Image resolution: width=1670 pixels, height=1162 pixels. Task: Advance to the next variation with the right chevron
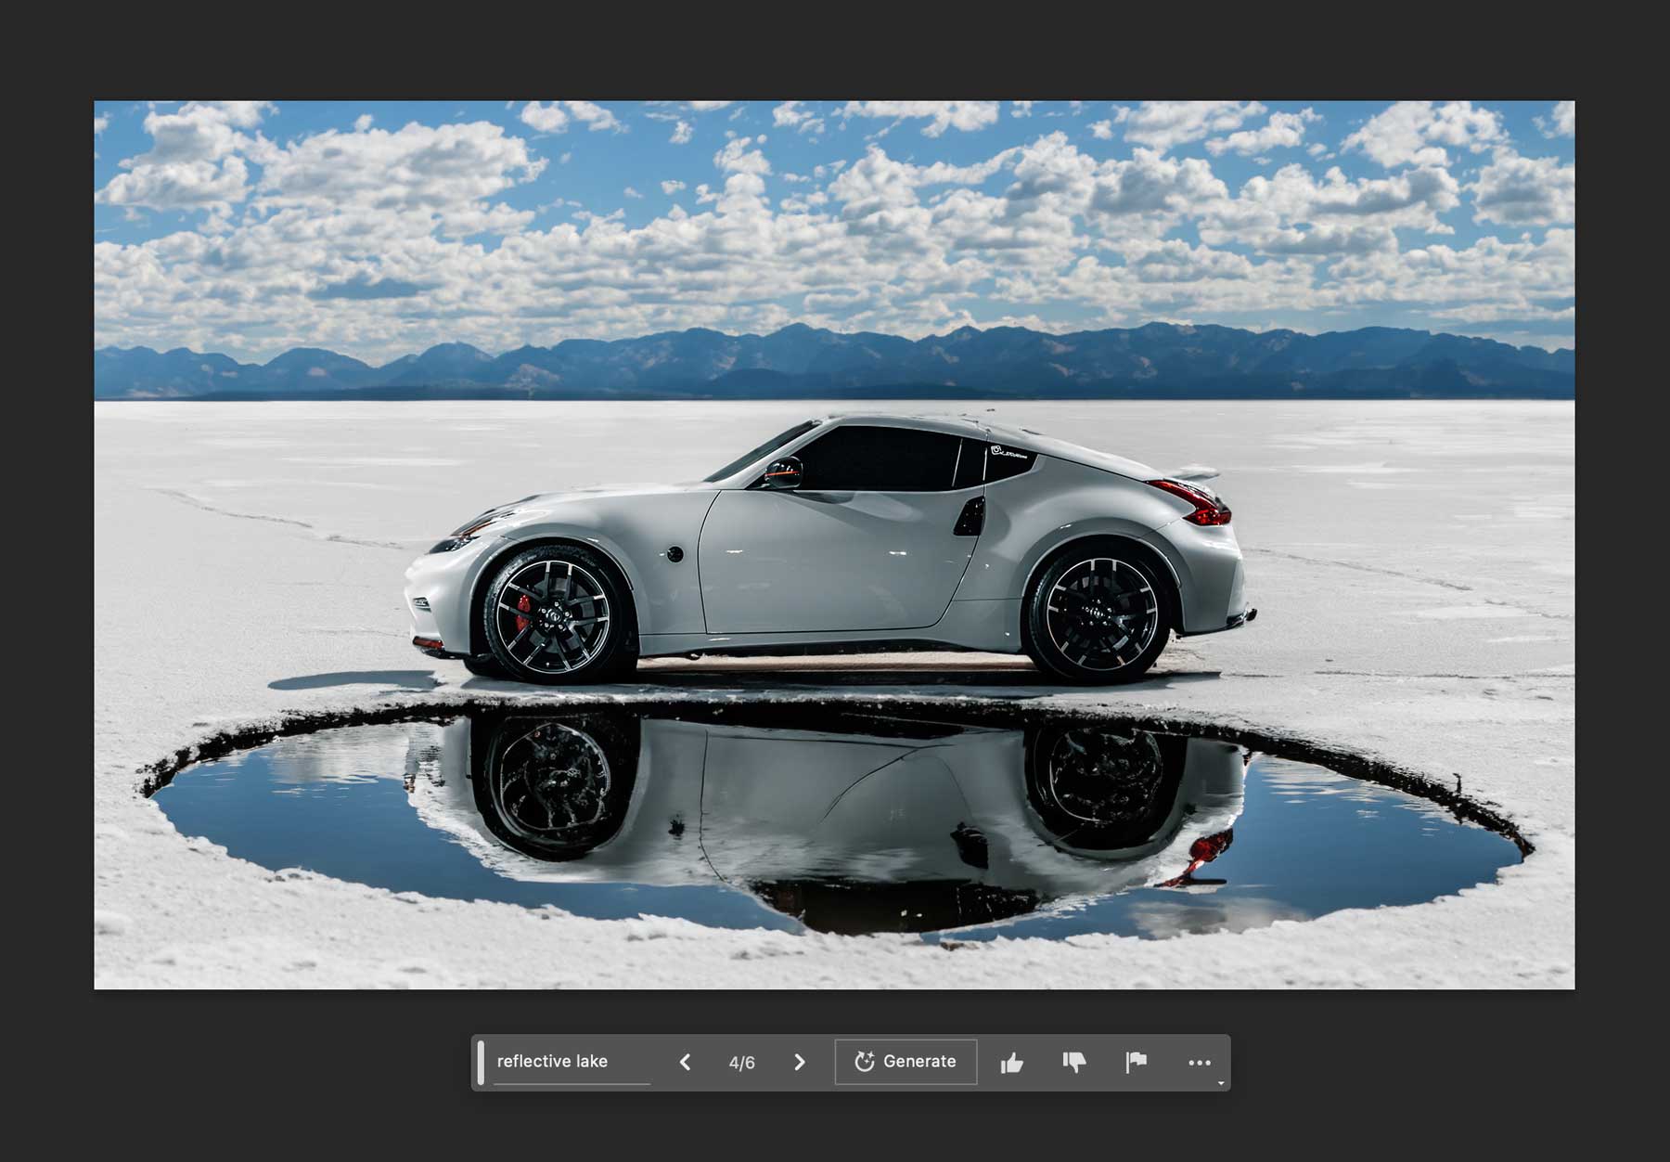coord(799,1062)
